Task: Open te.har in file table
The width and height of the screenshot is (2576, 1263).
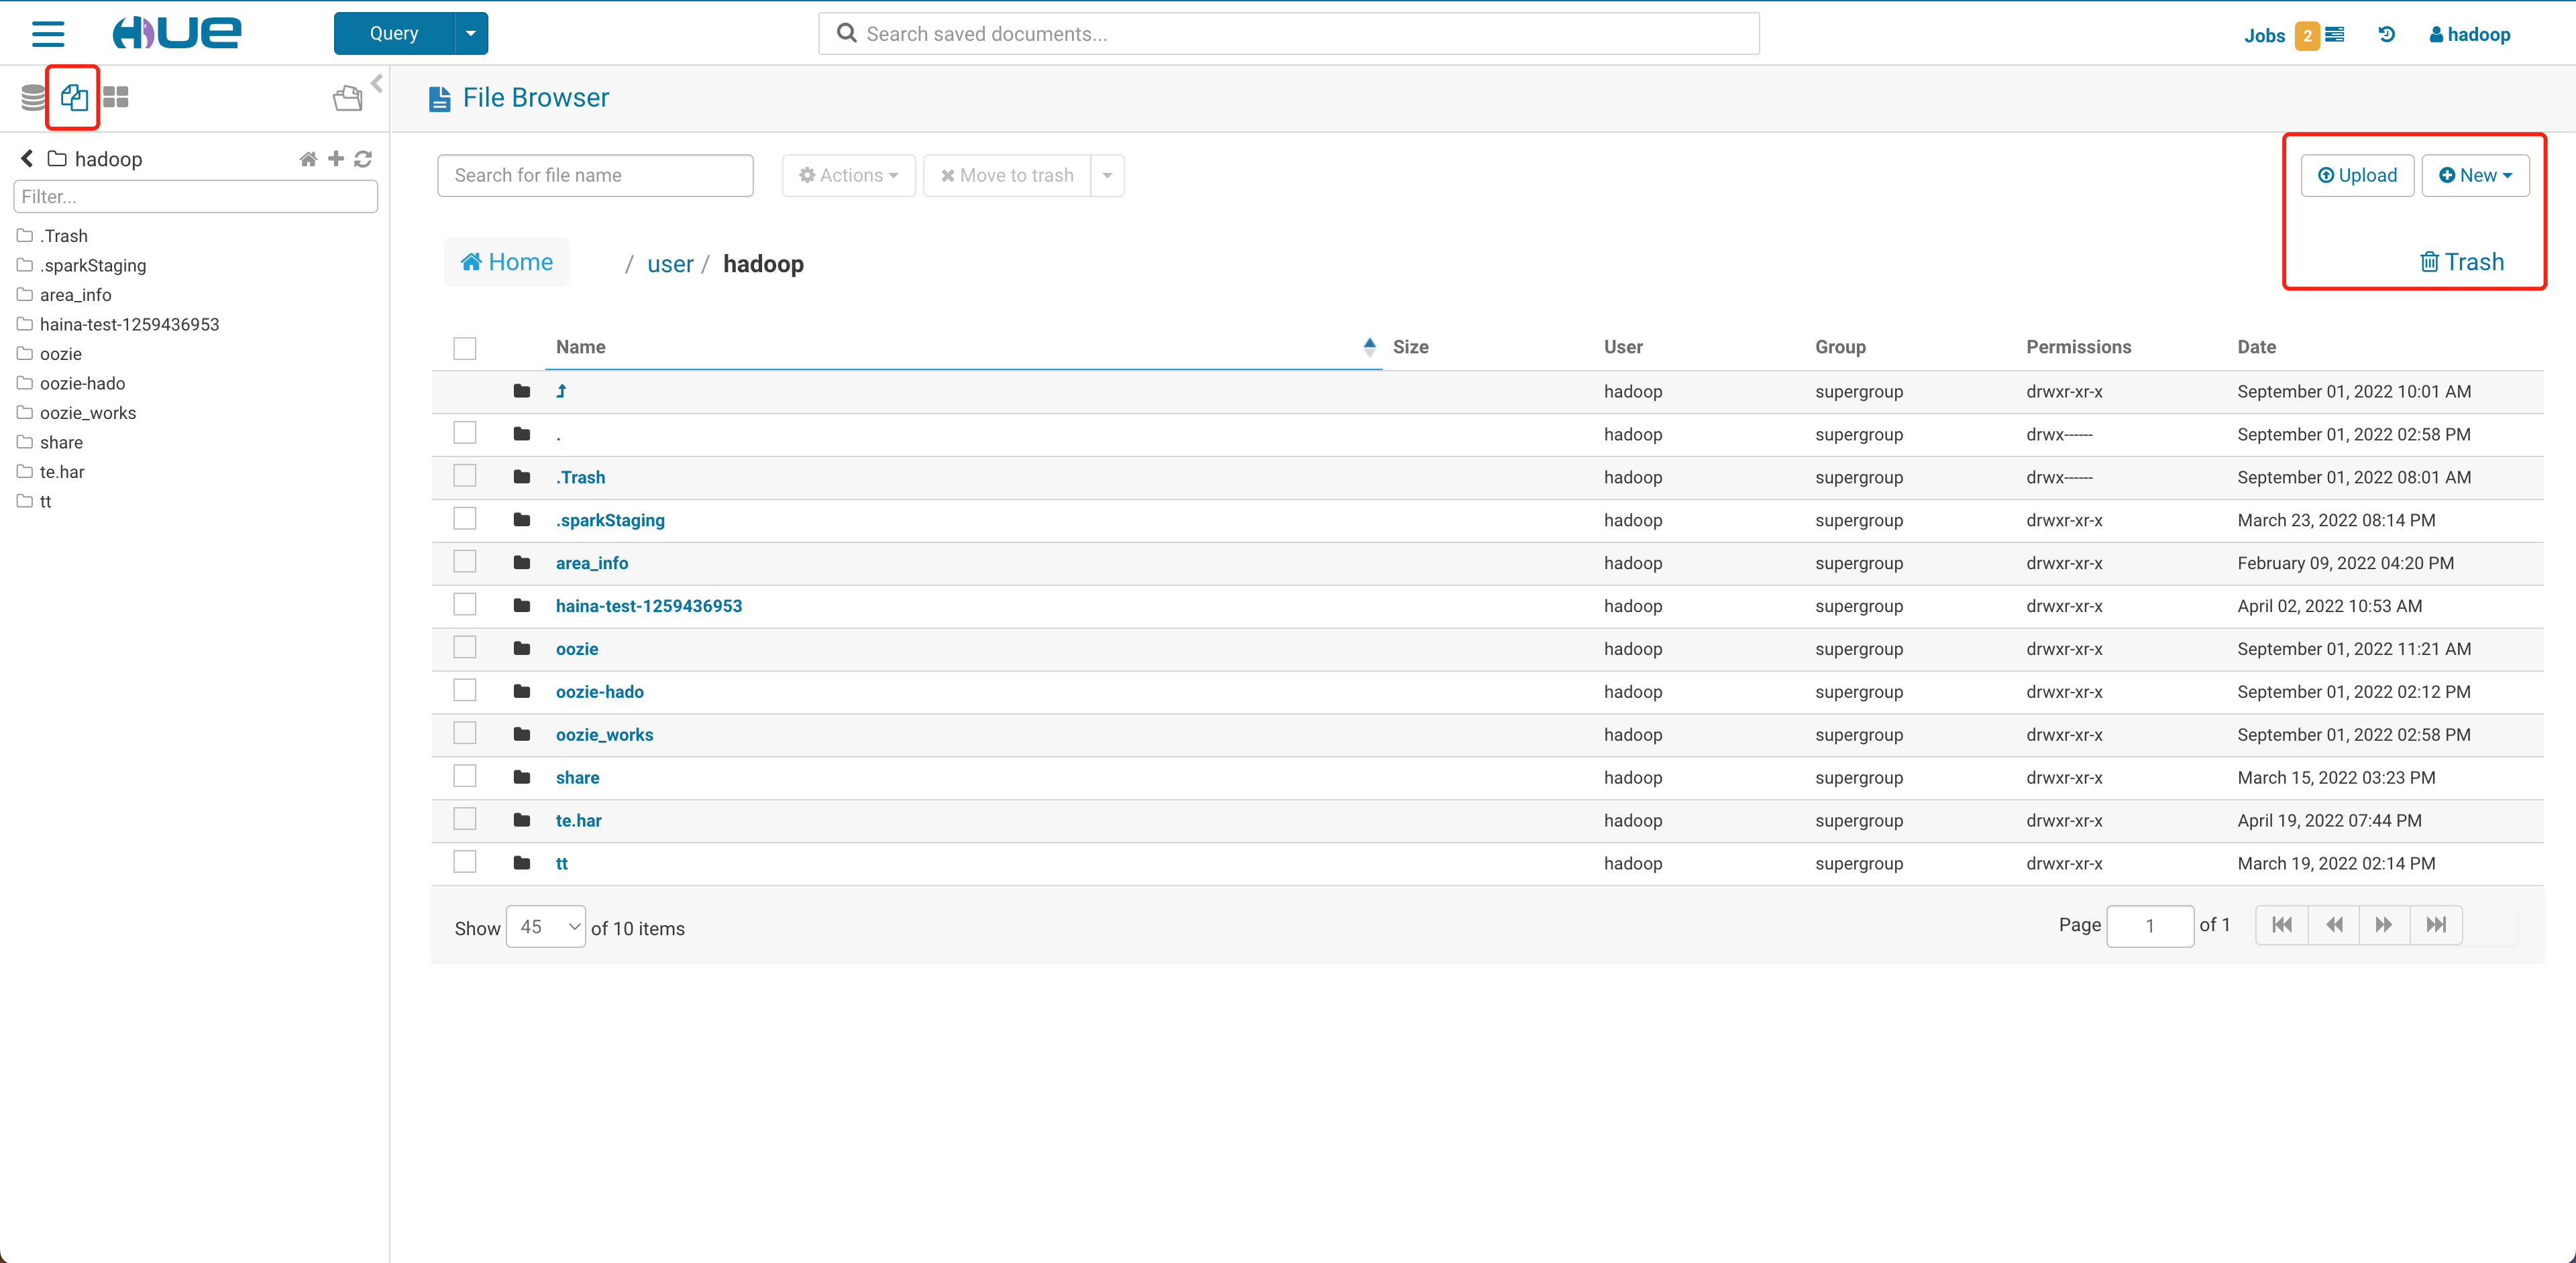Action: (578, 821)
